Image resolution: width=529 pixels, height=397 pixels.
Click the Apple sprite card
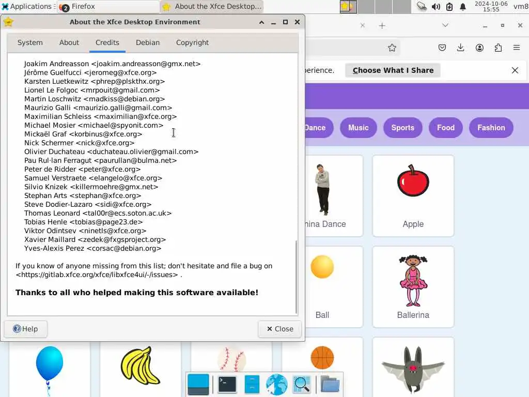pos(413,196)
